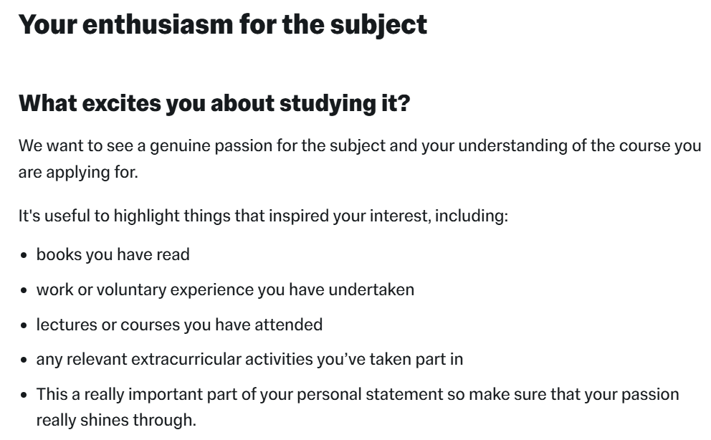Image resolution: width=711 pixels, height=440 pixels.
Task: Select the "work or voluntary experience" list item
Action: 225,290
